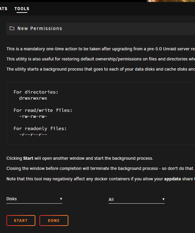Screen dimensions: 195x233
Task: Open the All dropdown selector
Action: point(137,200)
